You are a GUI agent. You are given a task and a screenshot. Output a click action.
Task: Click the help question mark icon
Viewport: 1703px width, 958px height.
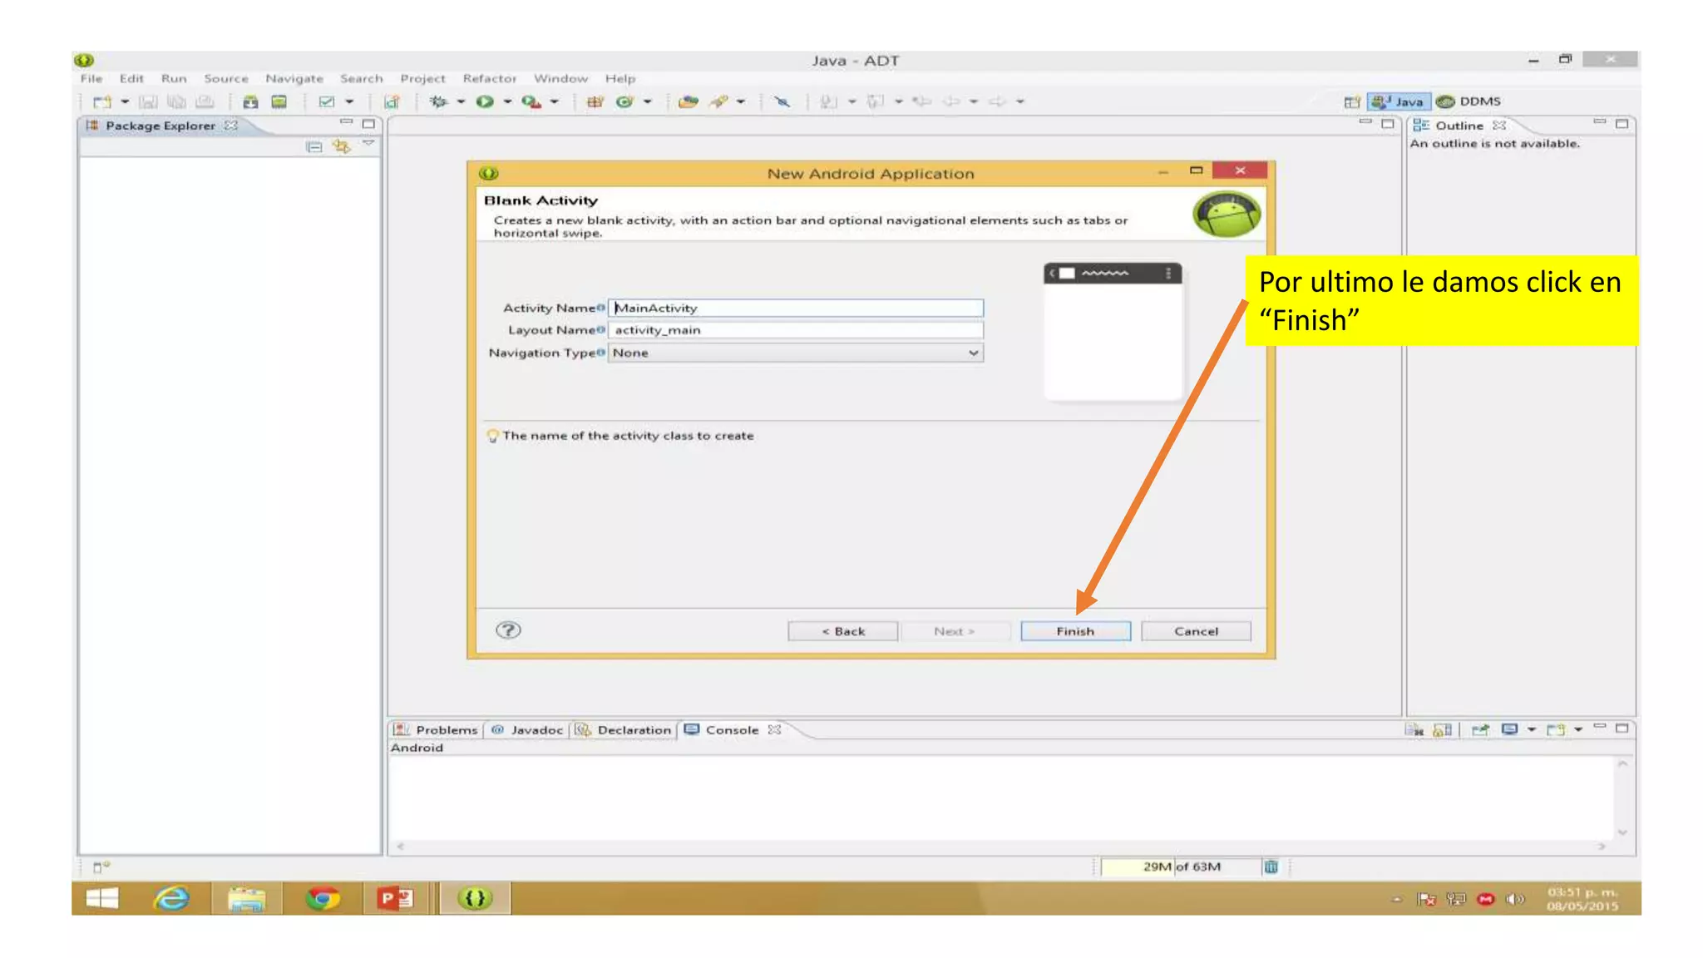tap(508, 630)
